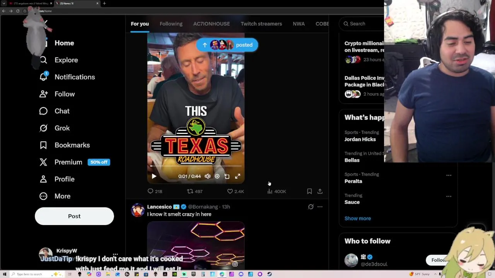495x278 pixels.
Task: Click the X Premium logo icon
Action: pos(43,162)
